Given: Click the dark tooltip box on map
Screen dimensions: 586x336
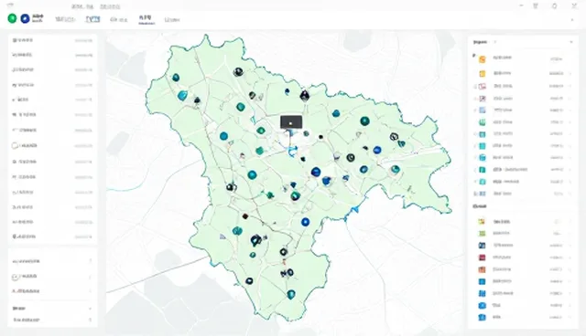Looking at the screenshot, I should click(x=291, y=122).
